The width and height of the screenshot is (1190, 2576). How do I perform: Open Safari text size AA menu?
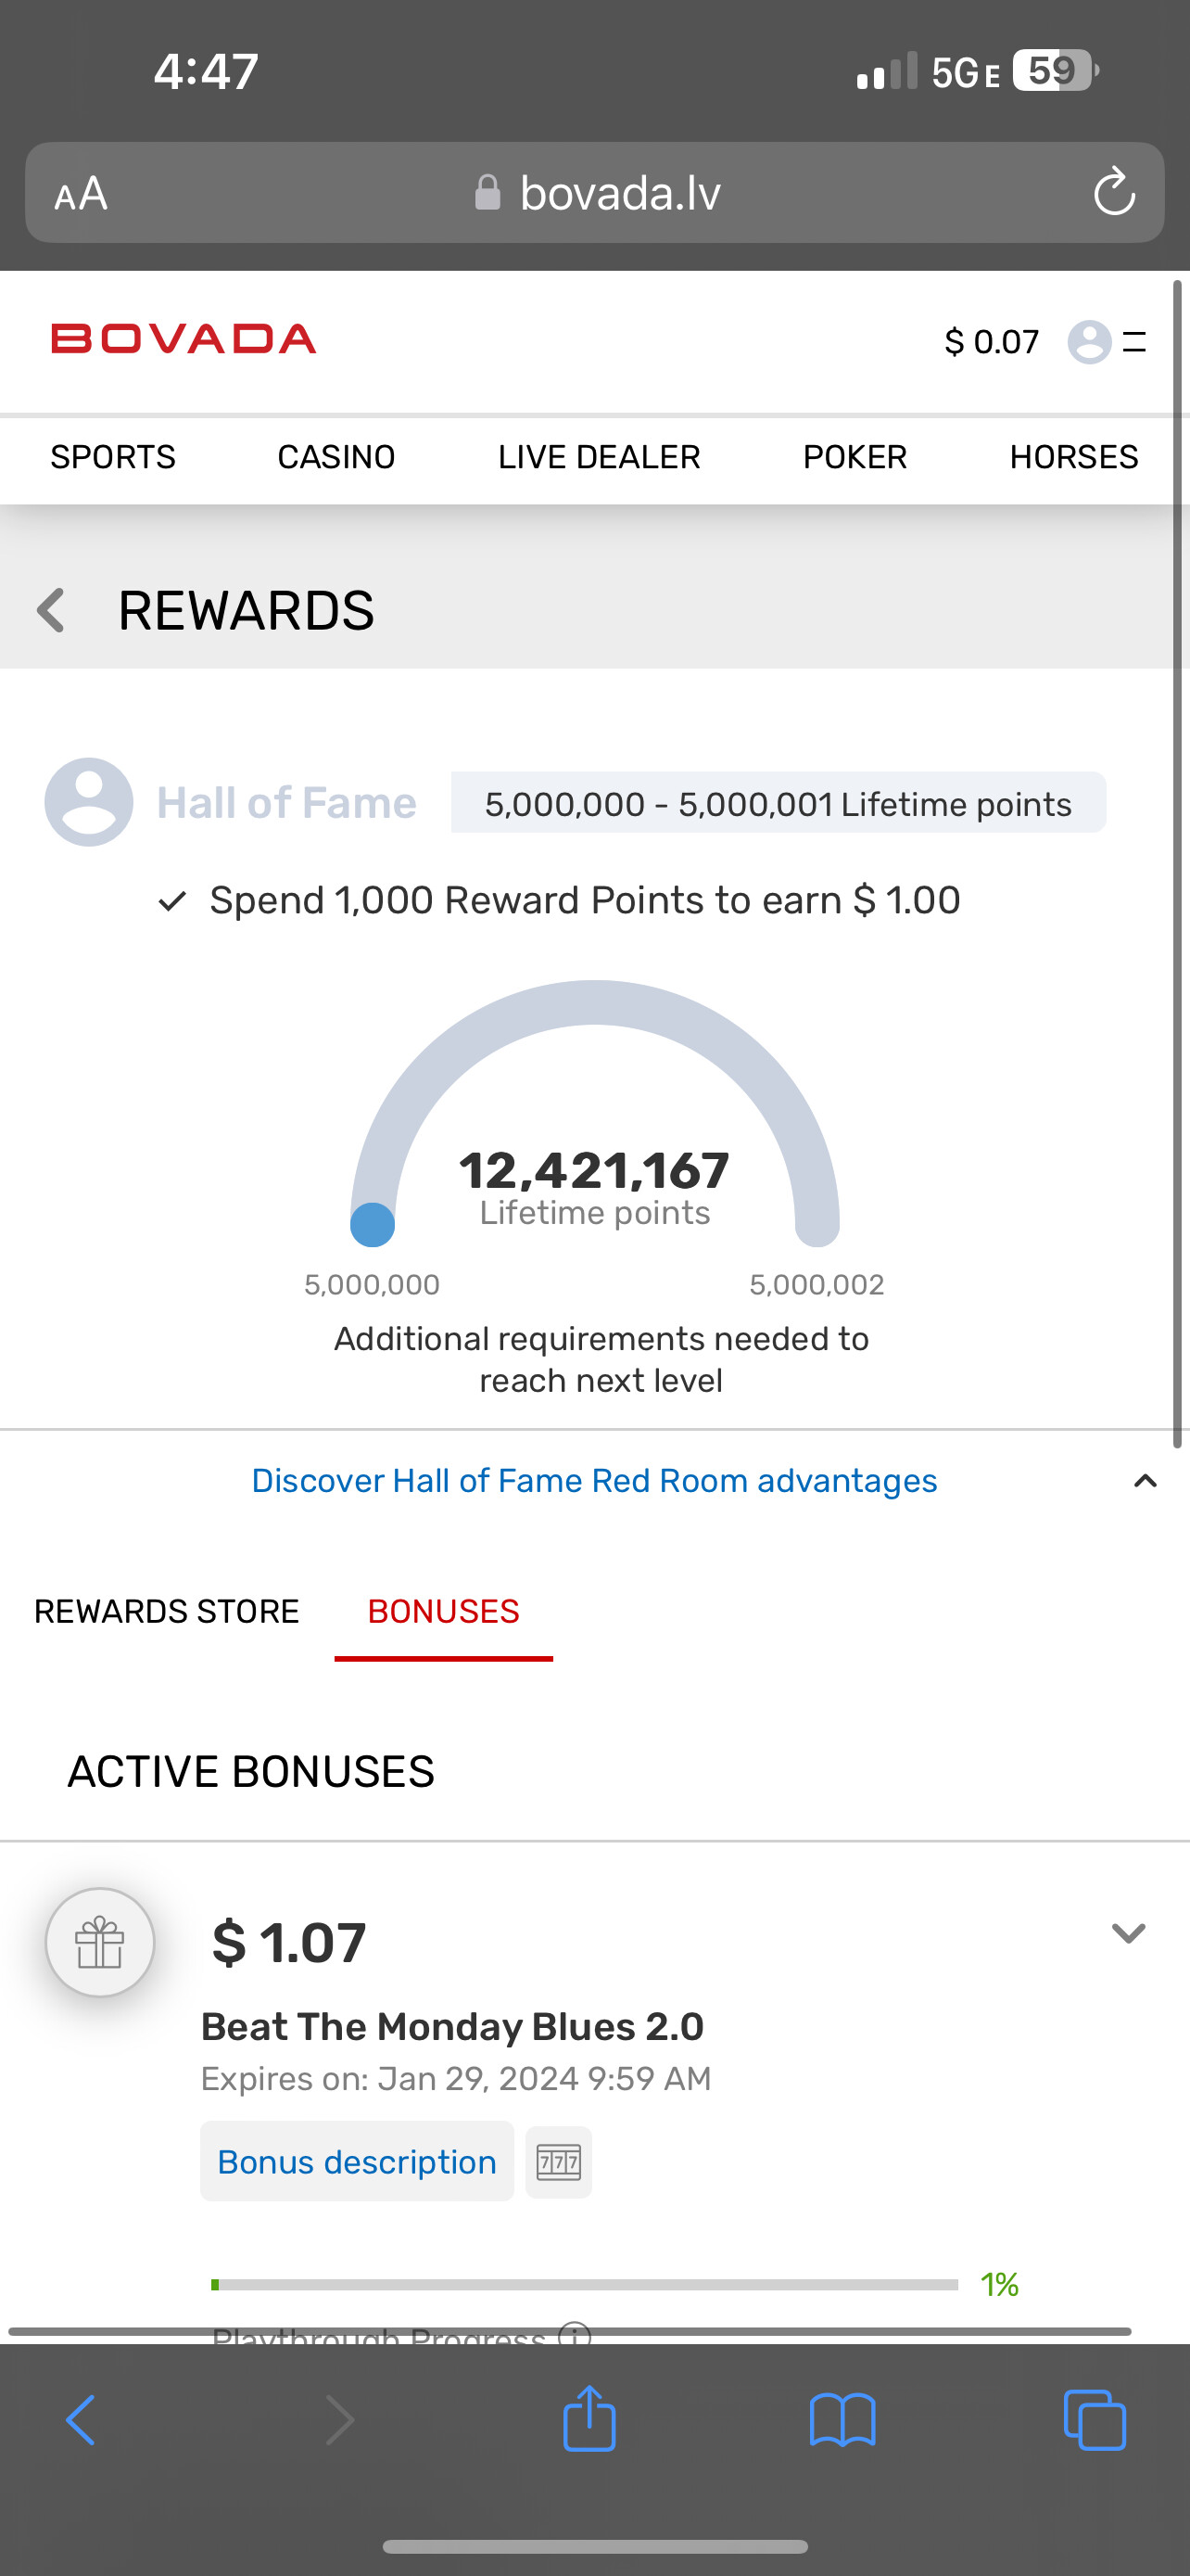pos(81,193)
